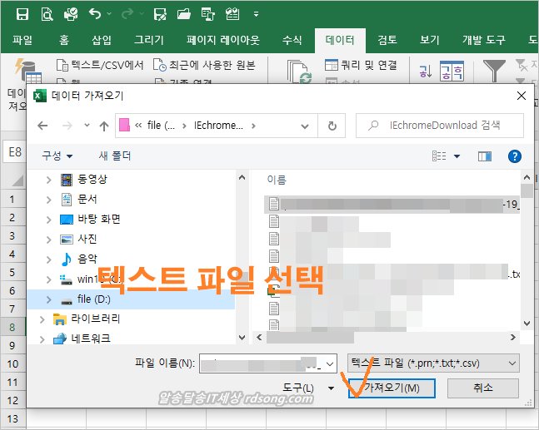Navigate back using the dialog's left arrow
539x430 pixels.
click(x=42, y=126)
